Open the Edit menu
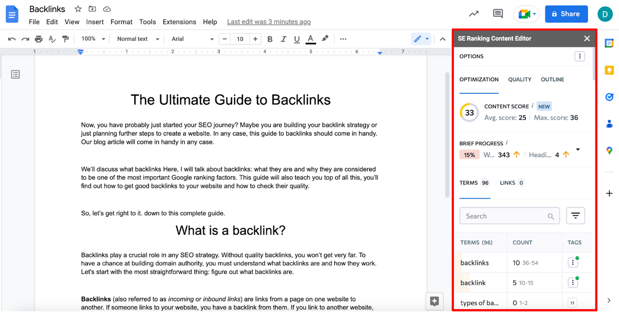The width and height of the screenshot is (619, 312). [52, 22]
